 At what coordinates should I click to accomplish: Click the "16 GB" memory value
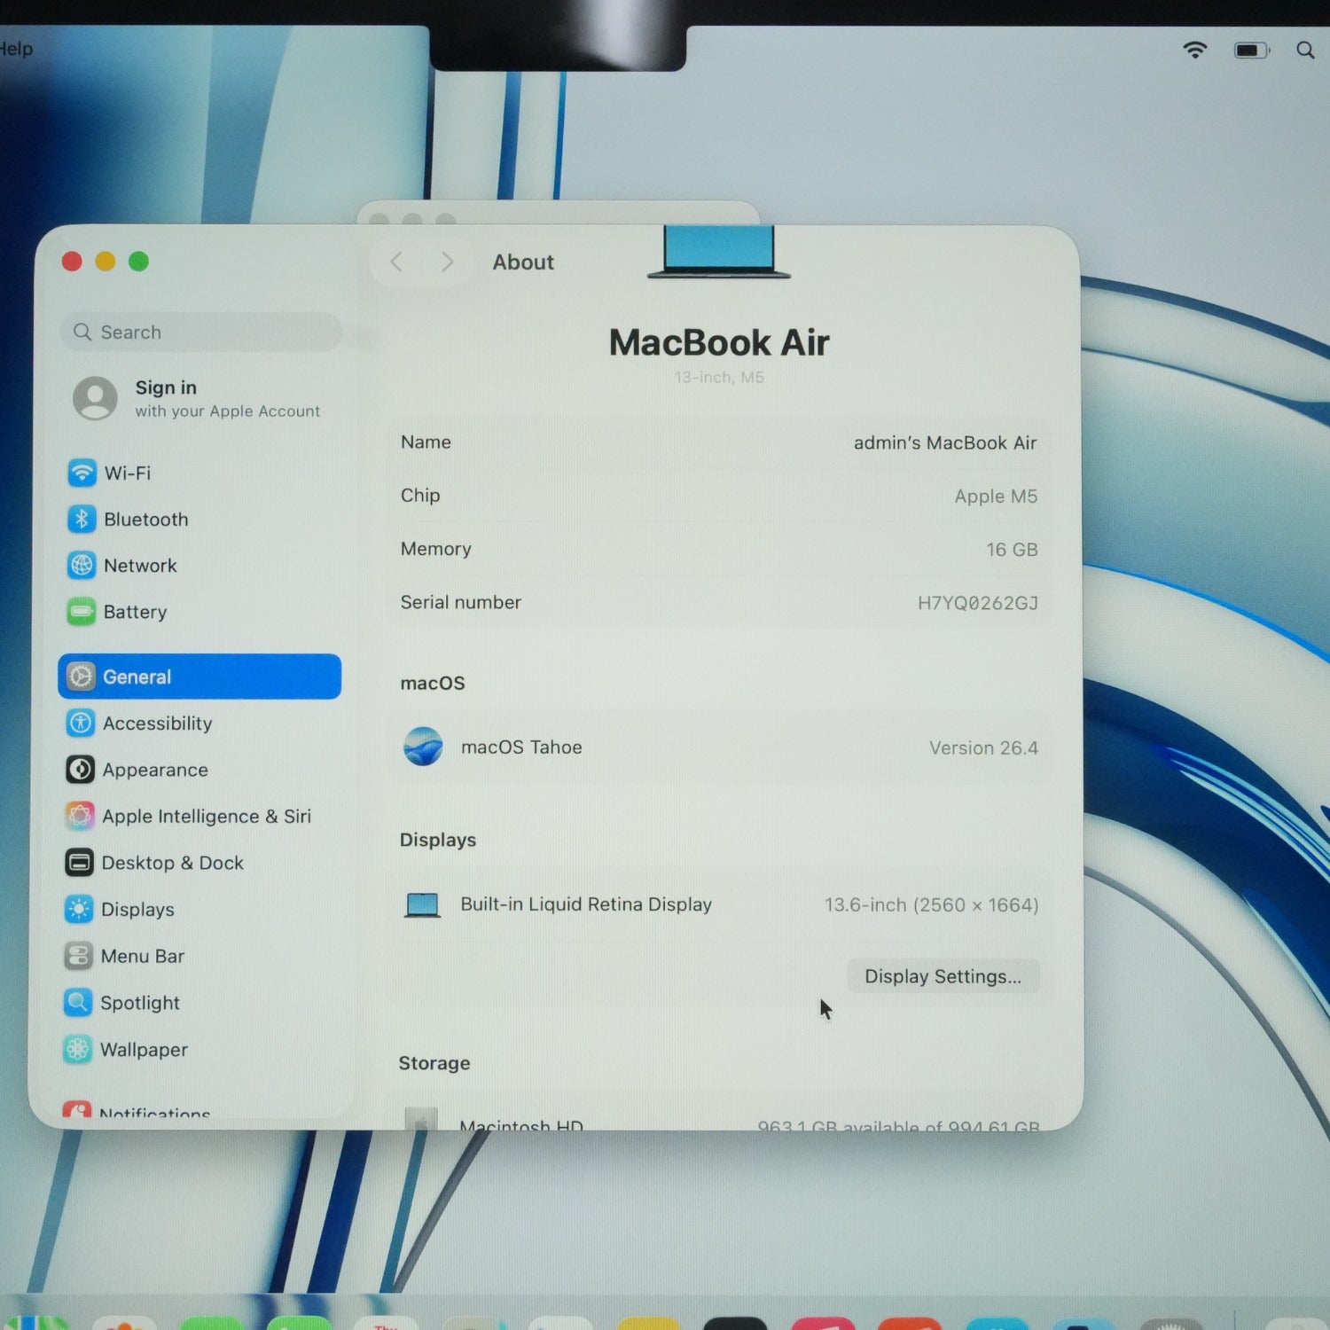[x=1012, y=550]
